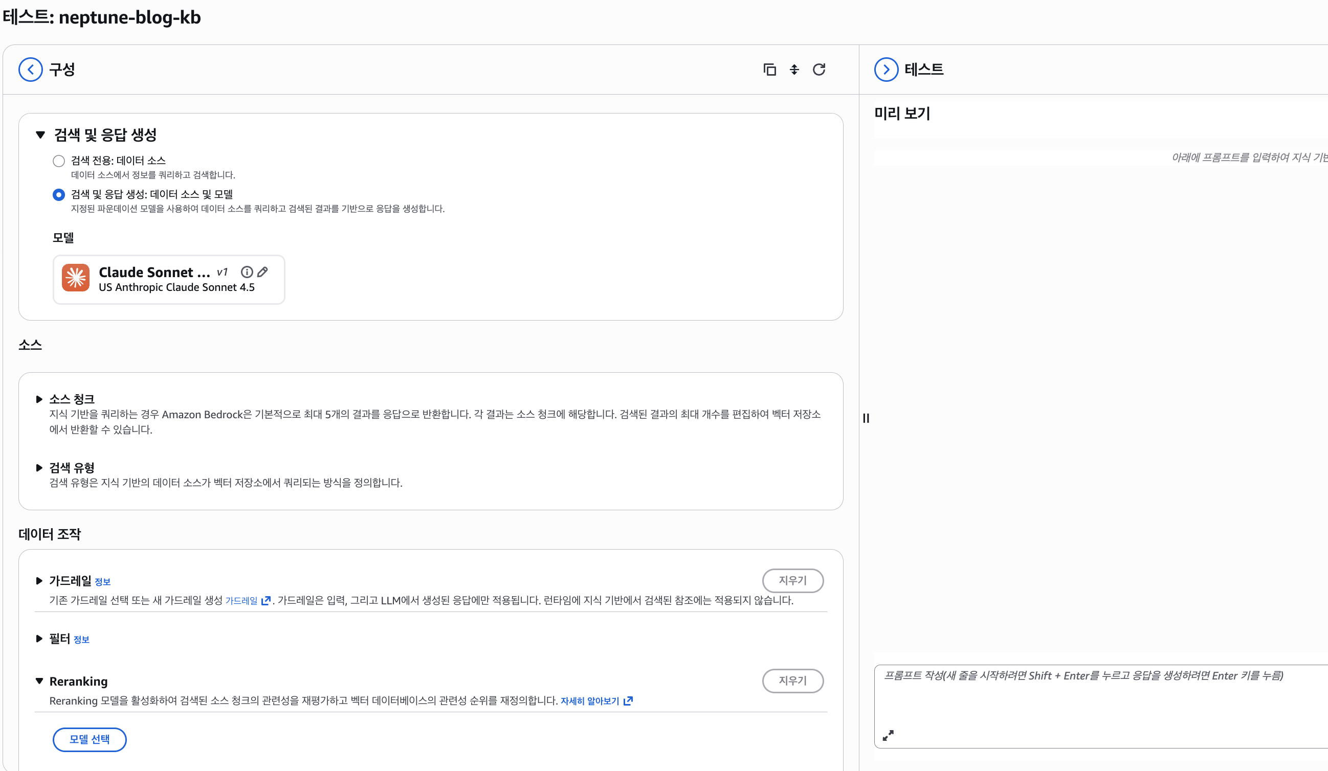
Task: Expand the prompt box using the diagonal arrows icon
Action: pyautogui.click(x=889, y=736)
